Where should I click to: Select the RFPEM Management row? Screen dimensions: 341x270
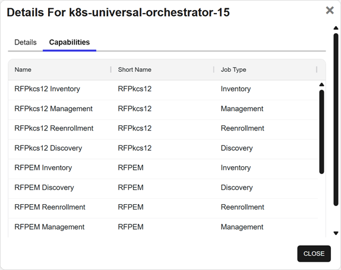click(x=163, y=228)
